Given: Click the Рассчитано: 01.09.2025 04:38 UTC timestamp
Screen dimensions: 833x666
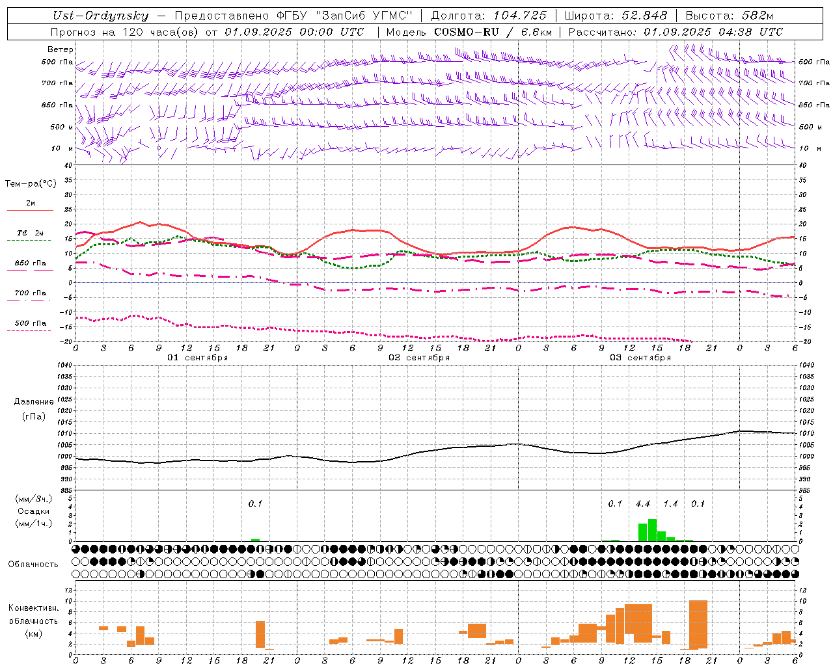Looking at the screenshot, I should [x=676, y=32].
